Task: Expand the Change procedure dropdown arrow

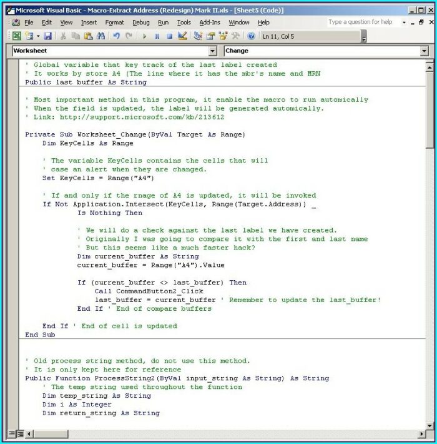Action: point(424,51)
